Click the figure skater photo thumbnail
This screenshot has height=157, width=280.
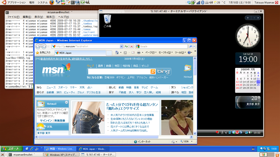click(x=177, y=117)
